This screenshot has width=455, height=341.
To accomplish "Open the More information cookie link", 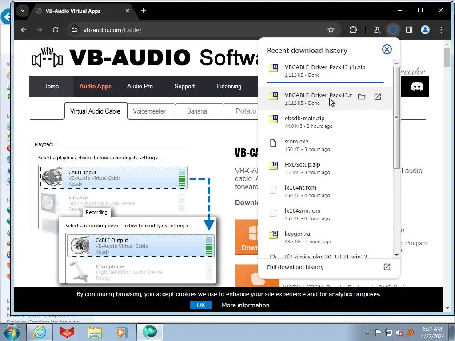I will pyautogui.click(x=245, y=305).
